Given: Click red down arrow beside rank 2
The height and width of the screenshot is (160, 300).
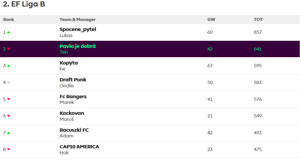Looking at the screenshot, I should (x=9, y=49).
